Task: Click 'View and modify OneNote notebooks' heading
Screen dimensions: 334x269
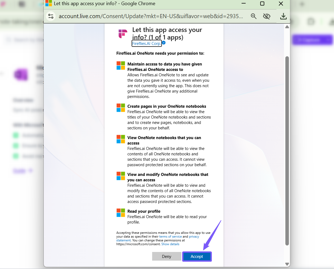Action: [168, 177]
